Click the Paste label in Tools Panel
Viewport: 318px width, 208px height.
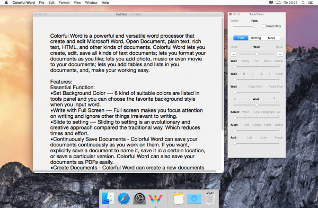(x=267, y=61)
